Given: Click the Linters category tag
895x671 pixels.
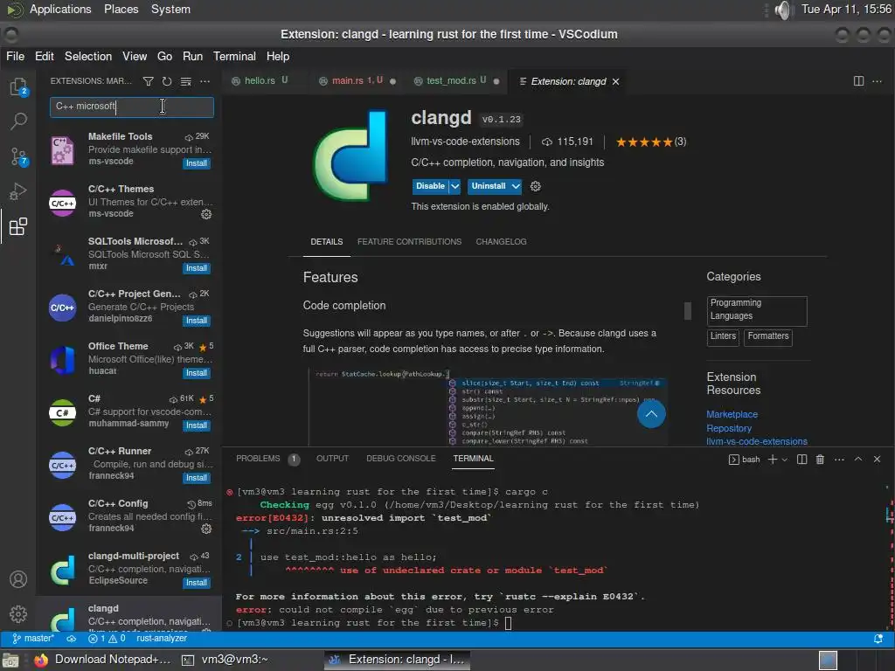Looking at the screenshot, I should (723, 336).
